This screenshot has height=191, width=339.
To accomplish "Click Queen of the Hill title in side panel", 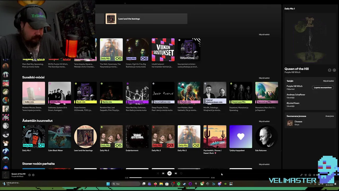I will coord(297,69).
